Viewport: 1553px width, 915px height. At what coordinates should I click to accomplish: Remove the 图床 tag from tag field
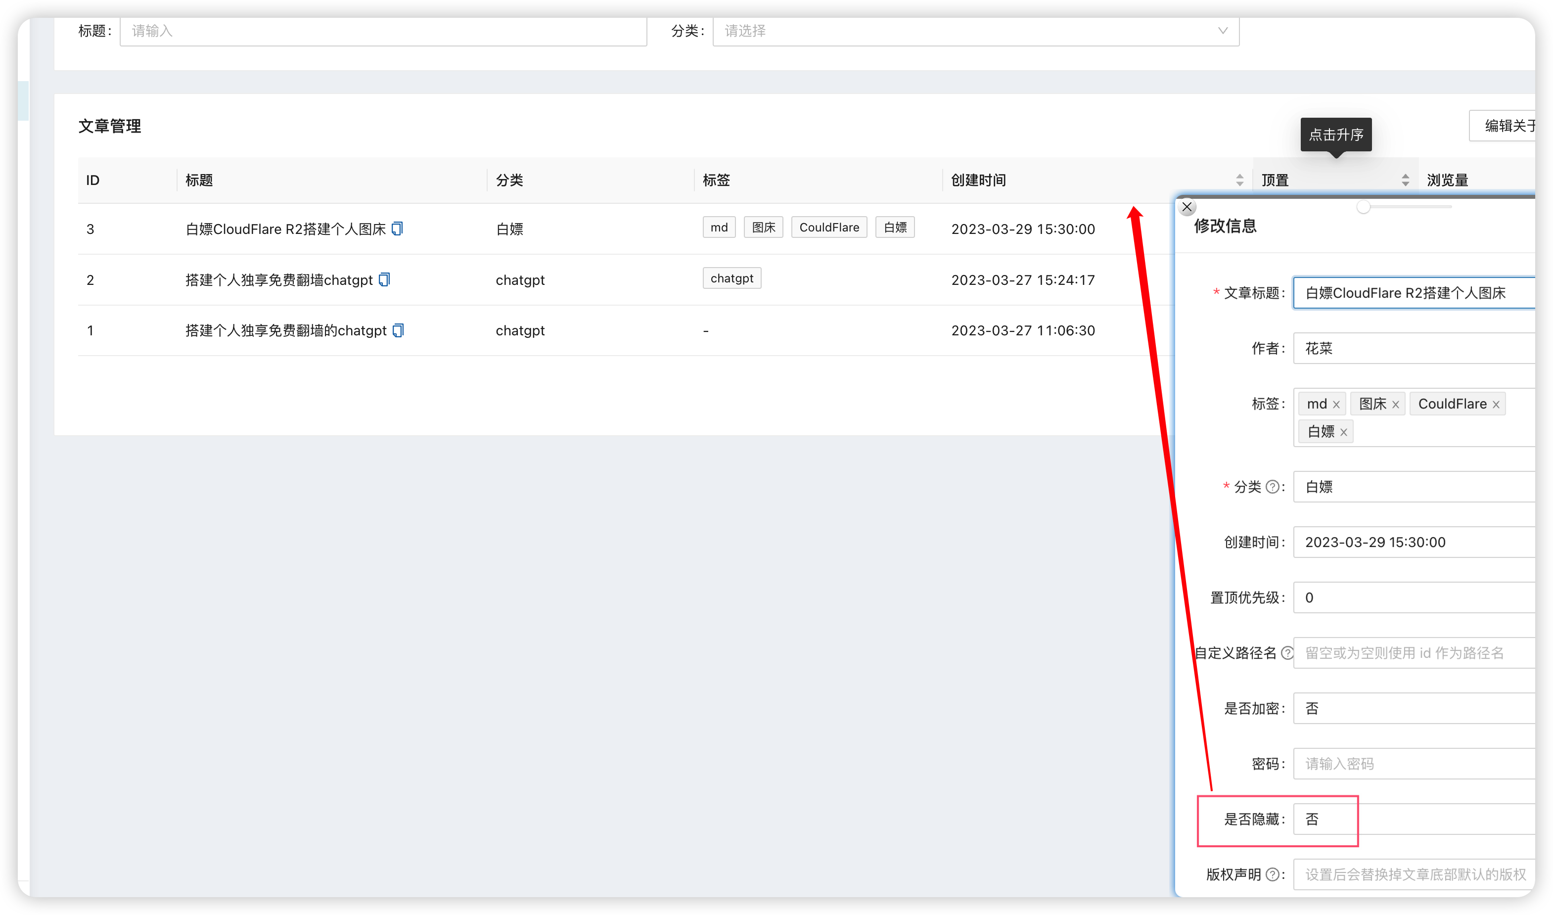tap(1395, 405)
